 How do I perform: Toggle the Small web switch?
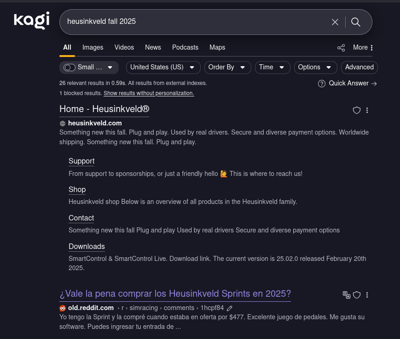pyautogui.click(x=70, y=68)
